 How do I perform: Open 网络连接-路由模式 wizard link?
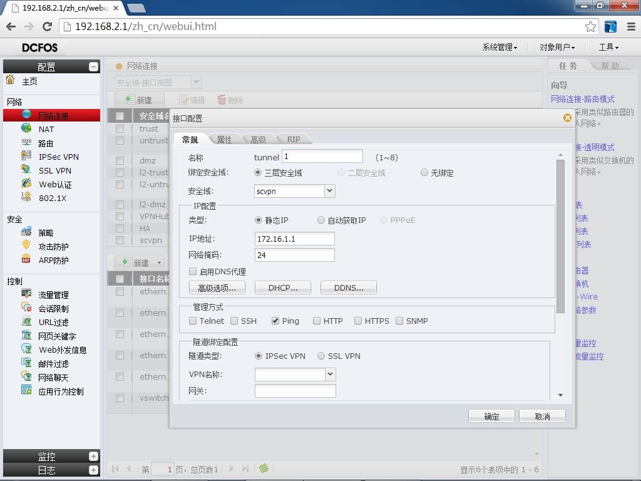point(583,99)
